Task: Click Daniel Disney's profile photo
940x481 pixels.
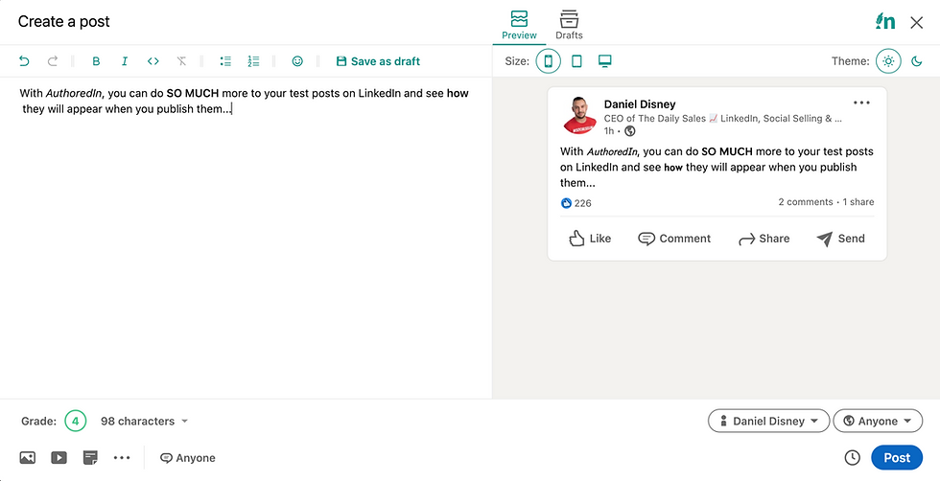Action: click(579, 114)
